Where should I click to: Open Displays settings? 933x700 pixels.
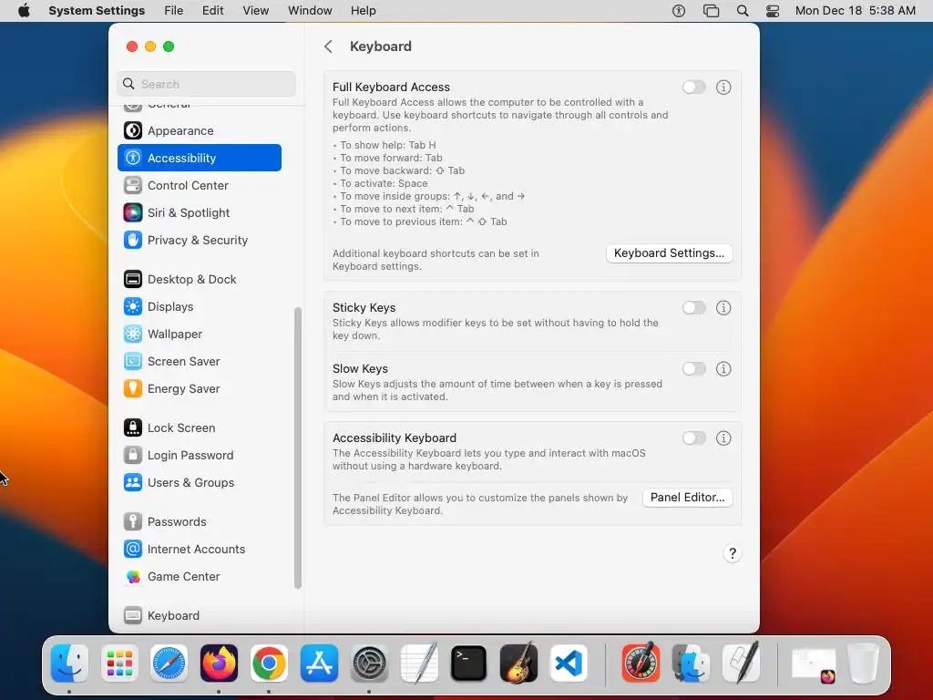pyautogui.click(x=200, y=306)
